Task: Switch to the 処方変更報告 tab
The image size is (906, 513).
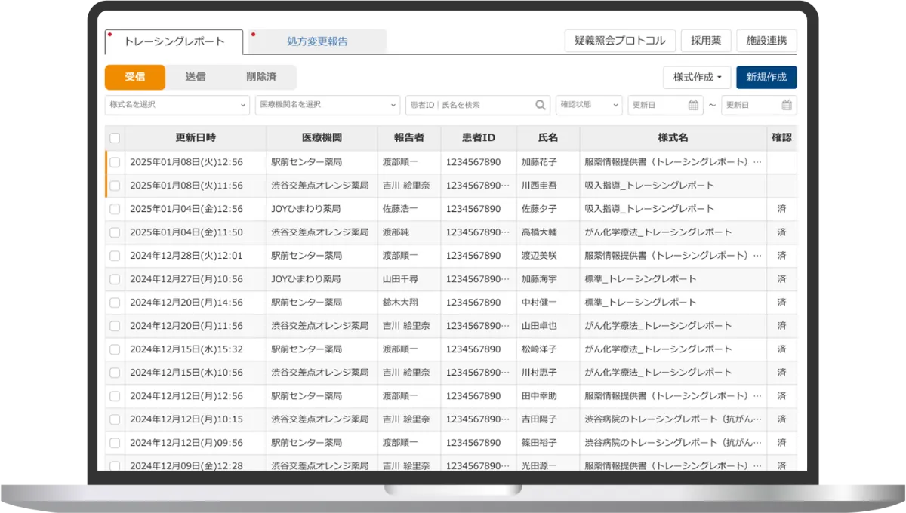Action: (317, 41)
